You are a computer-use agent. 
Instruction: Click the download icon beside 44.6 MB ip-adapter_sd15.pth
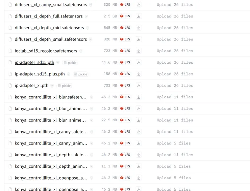click(x=139, y=62)
